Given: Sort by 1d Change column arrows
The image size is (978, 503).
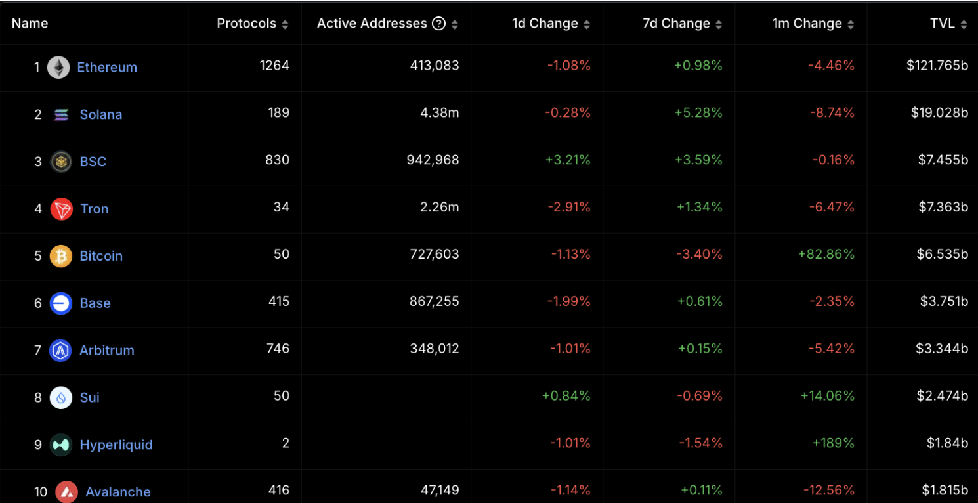Looking at the screenshot, I should coord(586,24).
